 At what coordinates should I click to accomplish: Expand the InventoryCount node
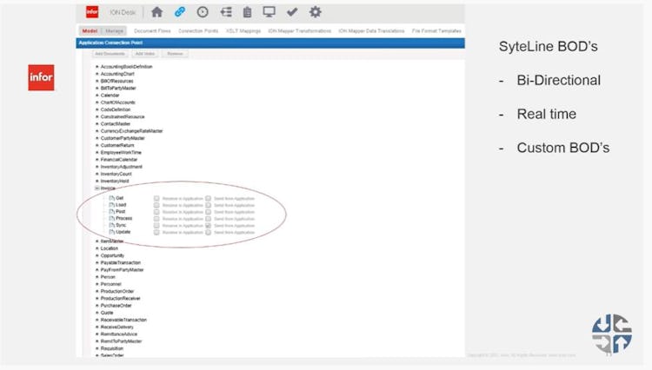pyautogui.click(x=96, y=174)
